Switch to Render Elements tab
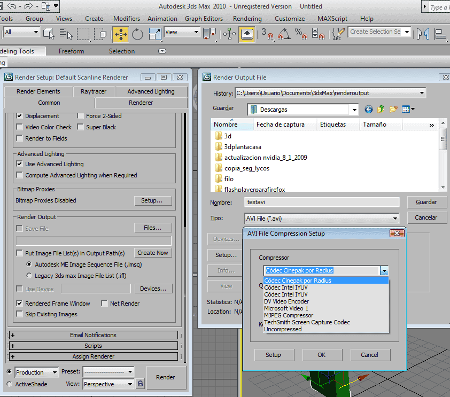Screen dimensions: 450x397 [x=38, y=91]
